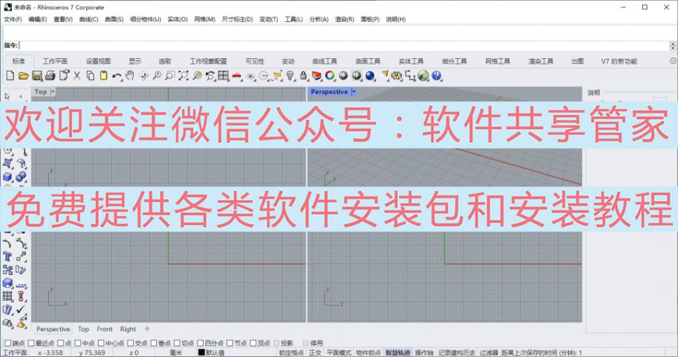Viewport: 678px width, 357px height.
Task: Toggle 锁定格点 in the status bar
Action: click(x=291, y=352)
